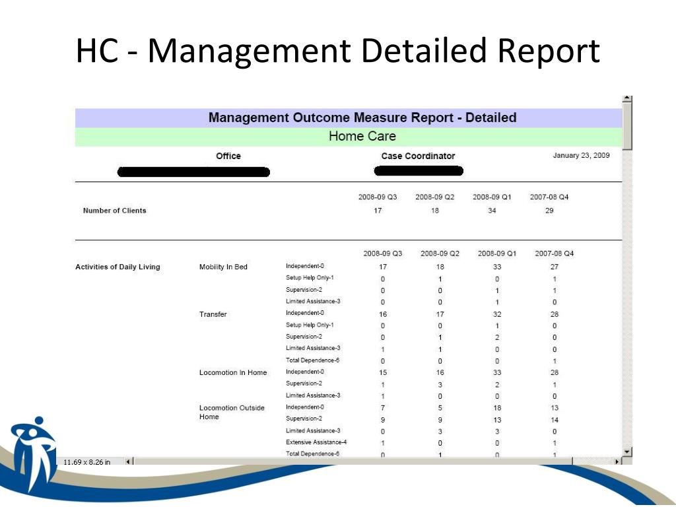
Task: Click '2007-08 Q4' in the Number of Clients section
Action: click(549, 197)
